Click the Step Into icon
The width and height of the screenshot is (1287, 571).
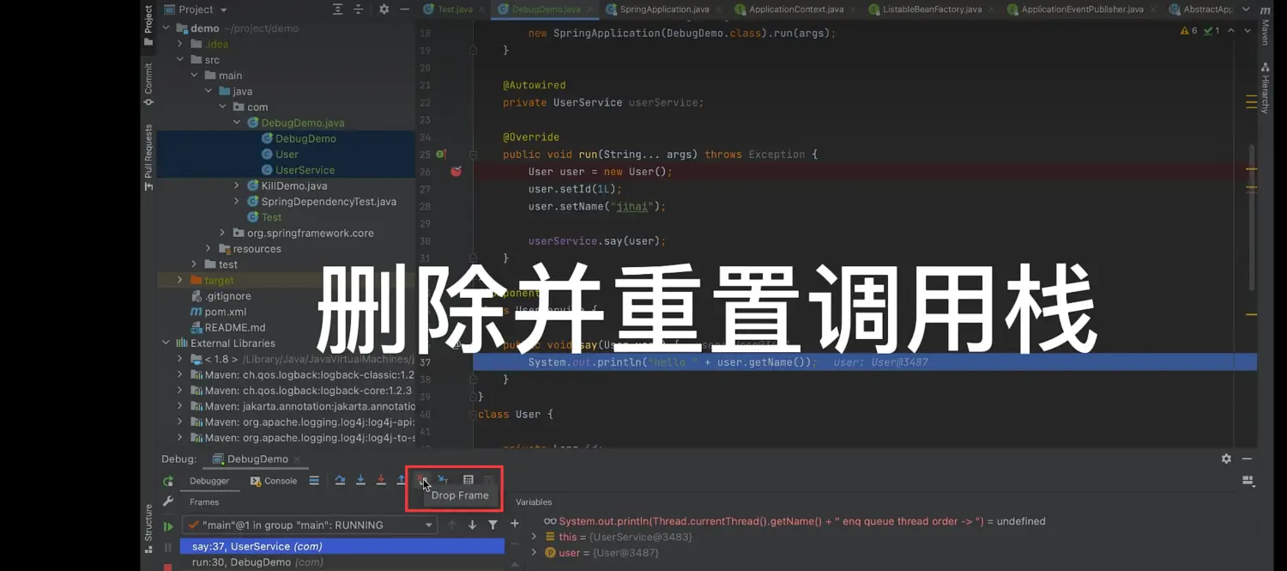pyautogui.click(x=360, y=480)
